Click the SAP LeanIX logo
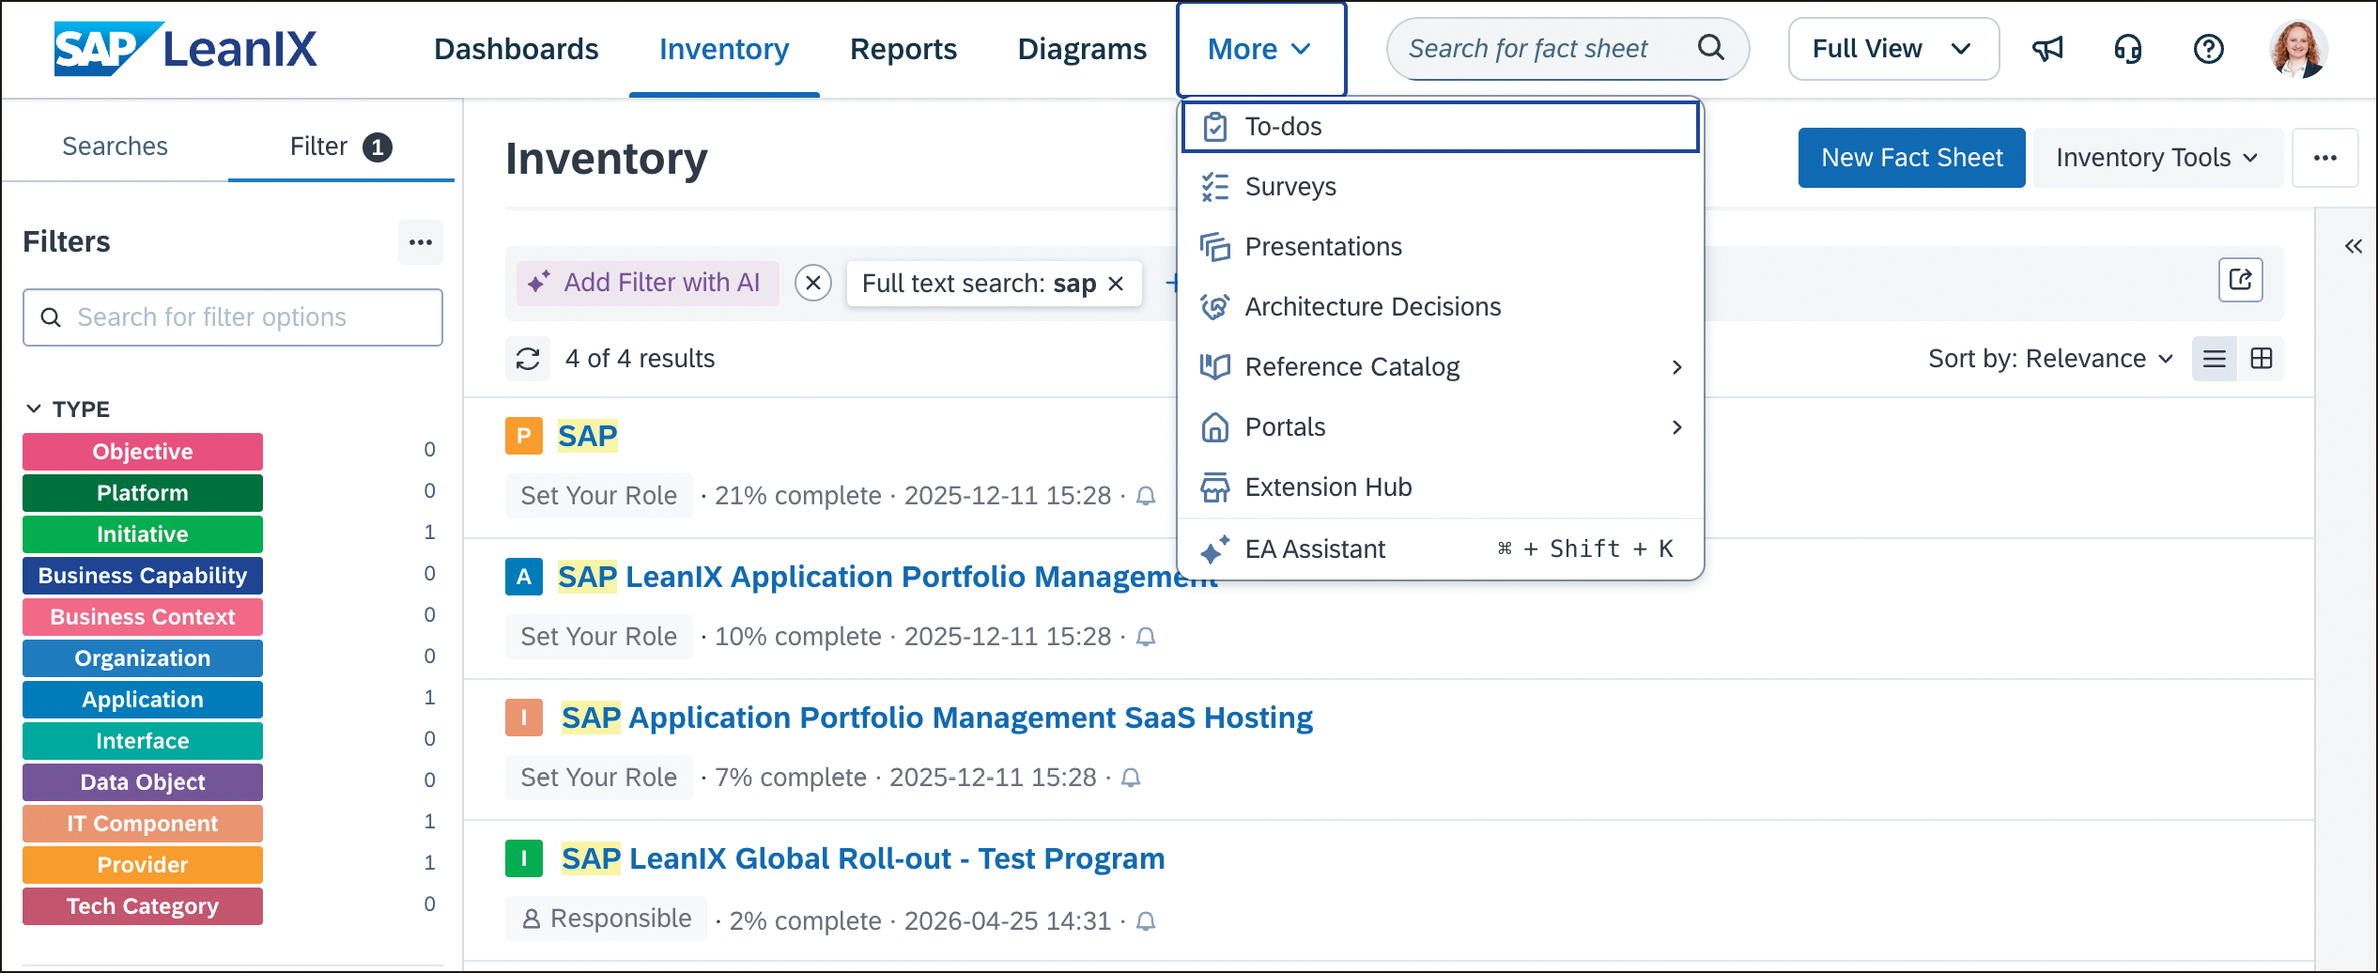 (186, 49)
